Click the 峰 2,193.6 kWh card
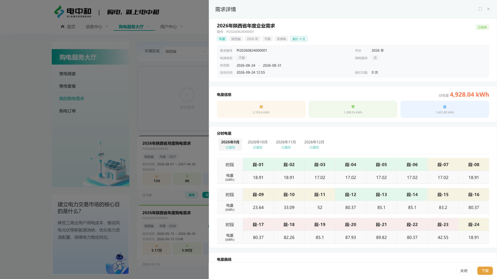 [261, 109]
